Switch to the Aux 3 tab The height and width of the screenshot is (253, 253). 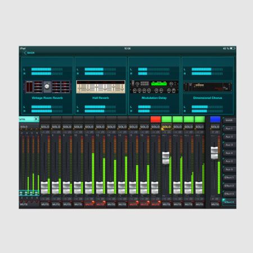point(229,145)
